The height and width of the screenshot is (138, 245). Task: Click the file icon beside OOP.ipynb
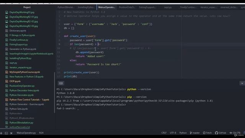pos(7,81)
